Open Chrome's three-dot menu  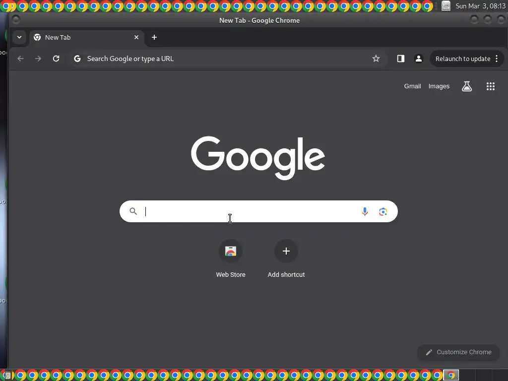tap(497, 59)
